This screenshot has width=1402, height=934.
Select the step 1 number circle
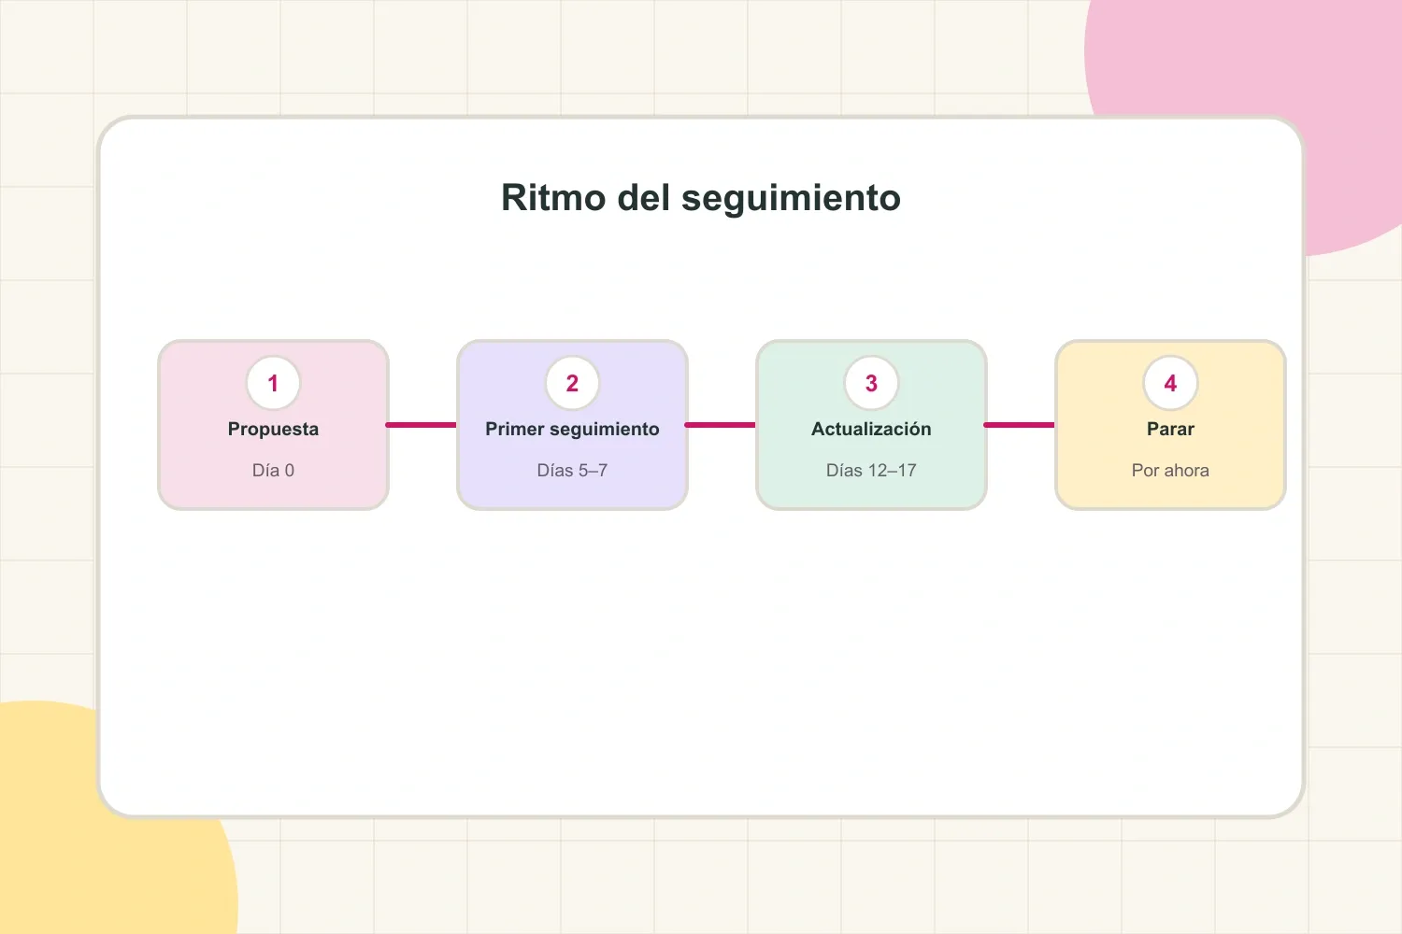tap(273, 383)
